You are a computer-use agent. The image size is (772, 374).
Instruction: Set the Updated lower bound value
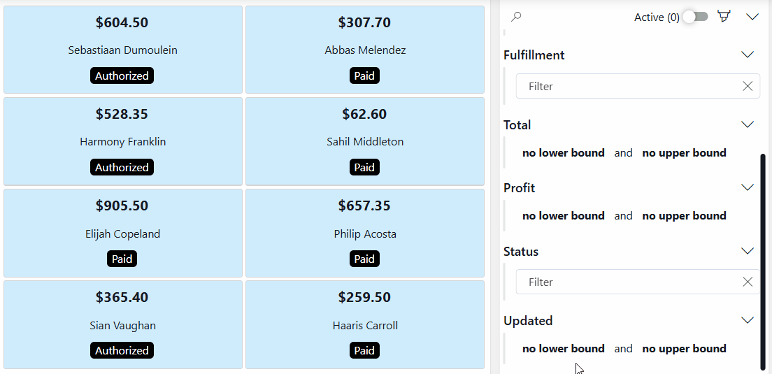point(563,349)
